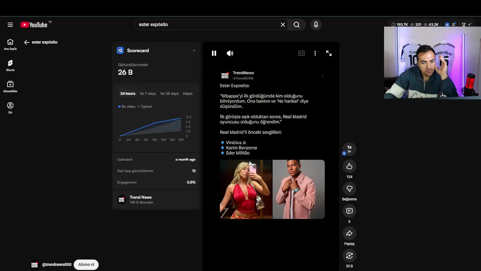Viewport: 481px width, 271px height.
Task: Click the a month ago uploaded value
Action: point(185,160)
